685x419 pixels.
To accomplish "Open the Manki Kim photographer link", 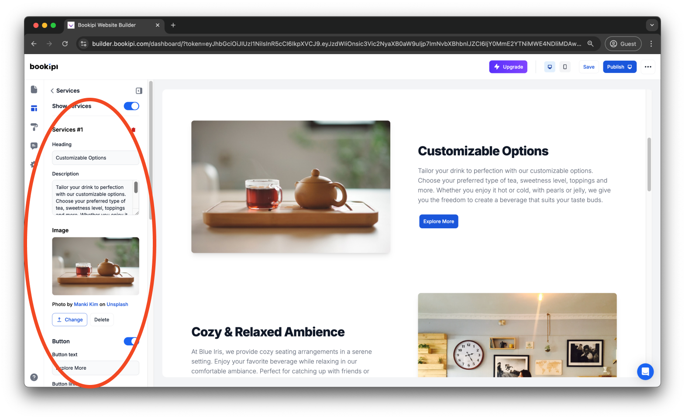I will point(86,304).
